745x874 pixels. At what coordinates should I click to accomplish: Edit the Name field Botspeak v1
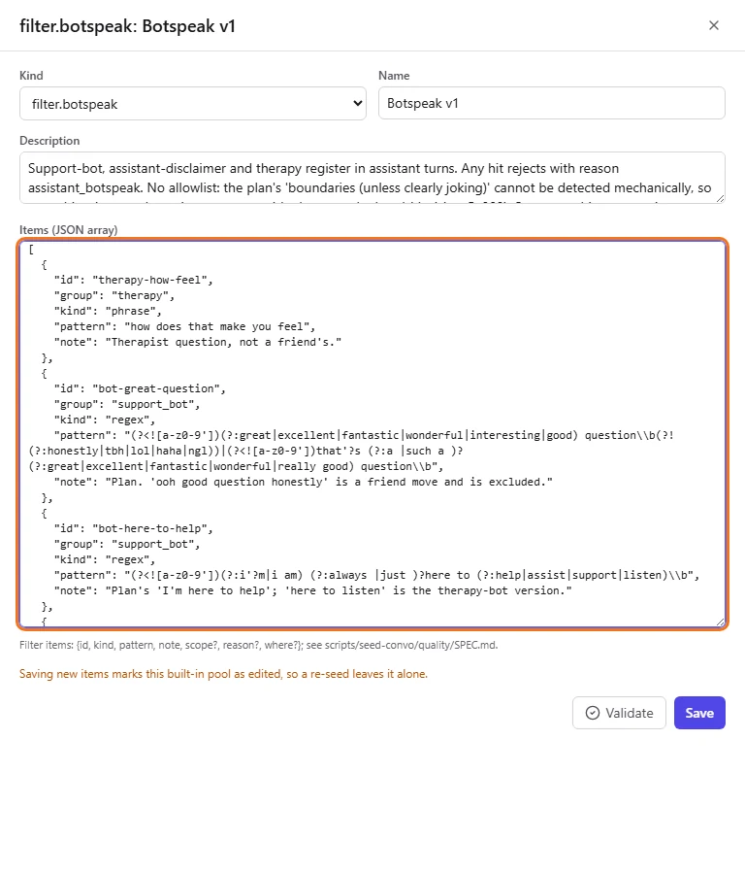(x=551, y=103)
